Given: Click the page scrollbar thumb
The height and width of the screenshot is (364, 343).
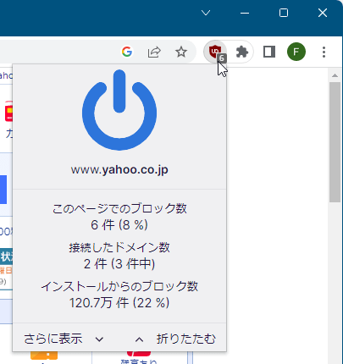Looking at the screenshot, I should (x=335, y=142).
